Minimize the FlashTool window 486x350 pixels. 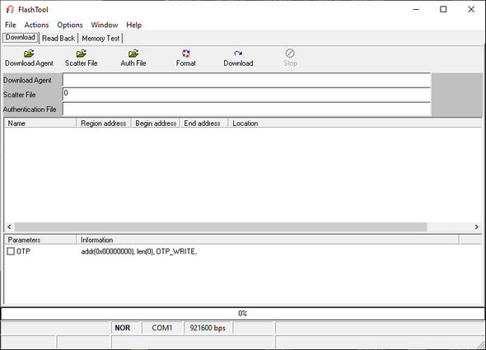(x=416, y=10)
